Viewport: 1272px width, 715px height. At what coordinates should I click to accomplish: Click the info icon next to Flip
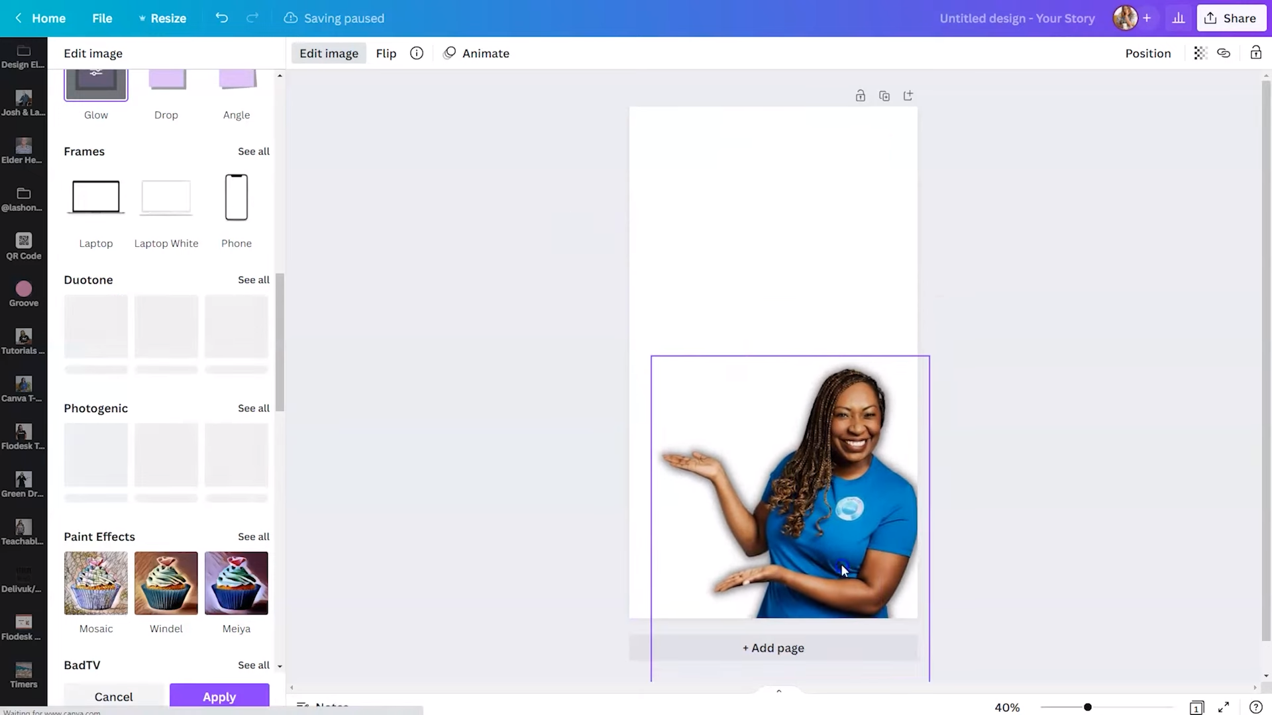pos(417,53)
